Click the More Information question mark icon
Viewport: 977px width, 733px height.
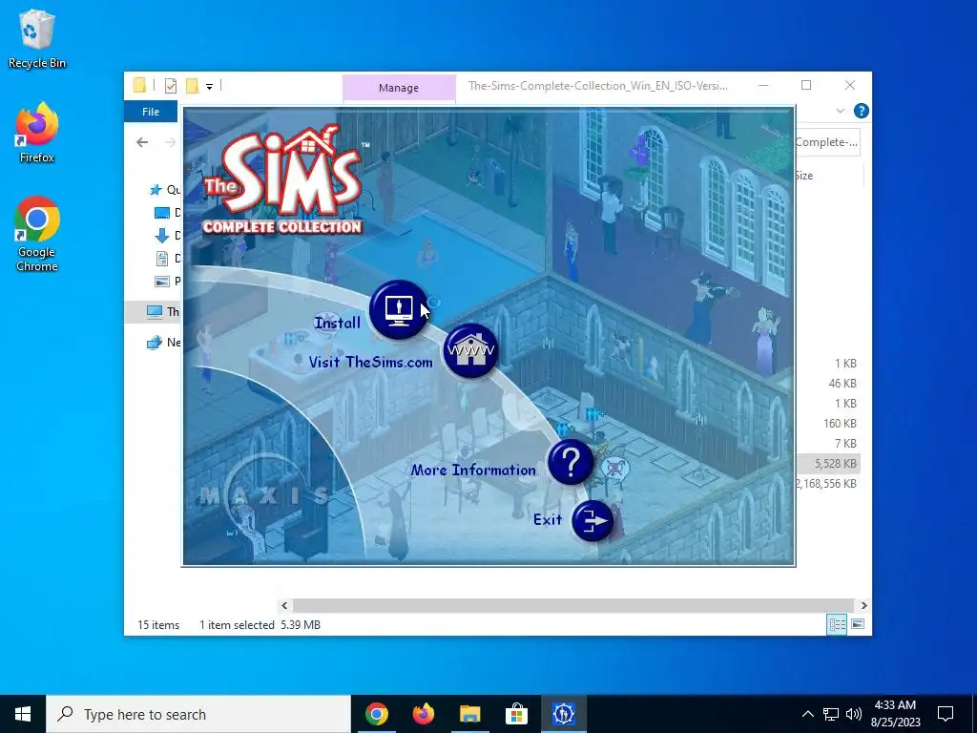tap(571, 463)
